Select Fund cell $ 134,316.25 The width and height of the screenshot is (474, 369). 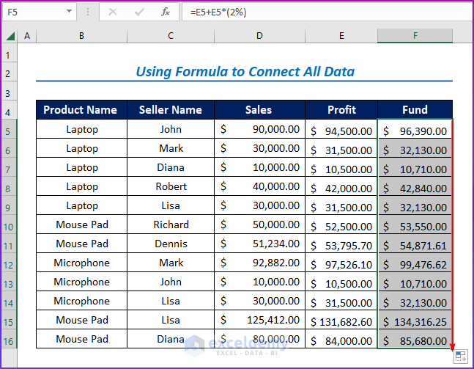pyautogui.click(x=415, y=320)
